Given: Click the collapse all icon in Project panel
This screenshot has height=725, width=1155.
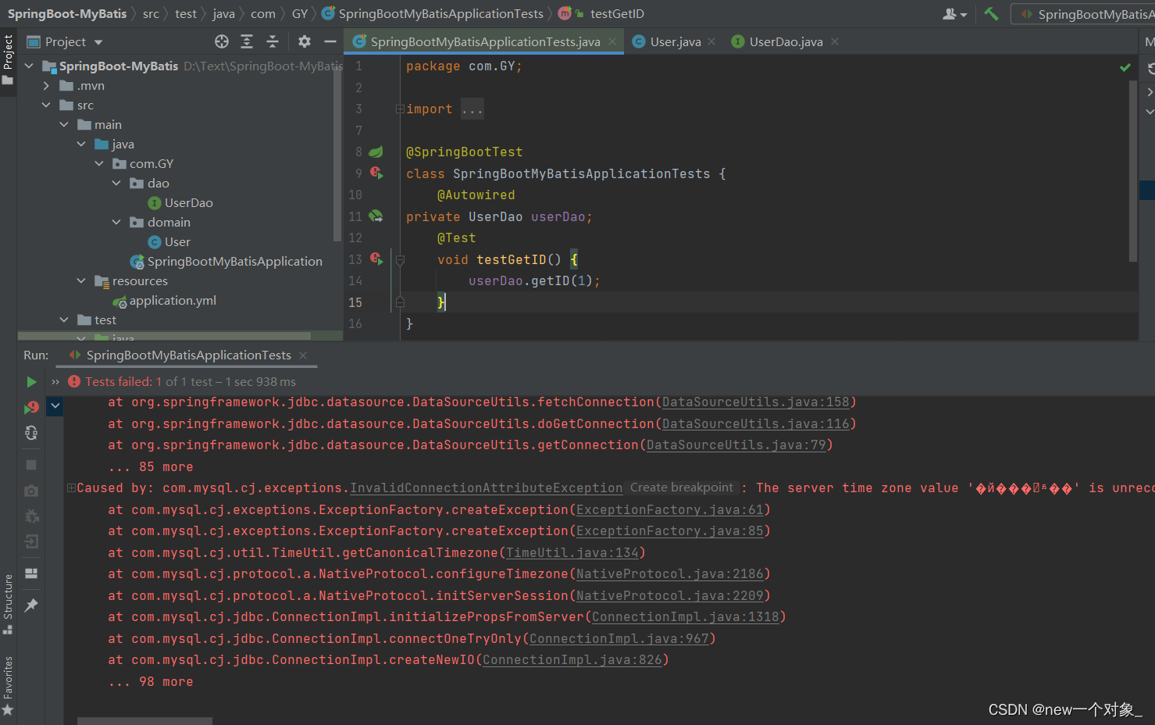Looking at the screenshot, I should [x=273, y=41].
